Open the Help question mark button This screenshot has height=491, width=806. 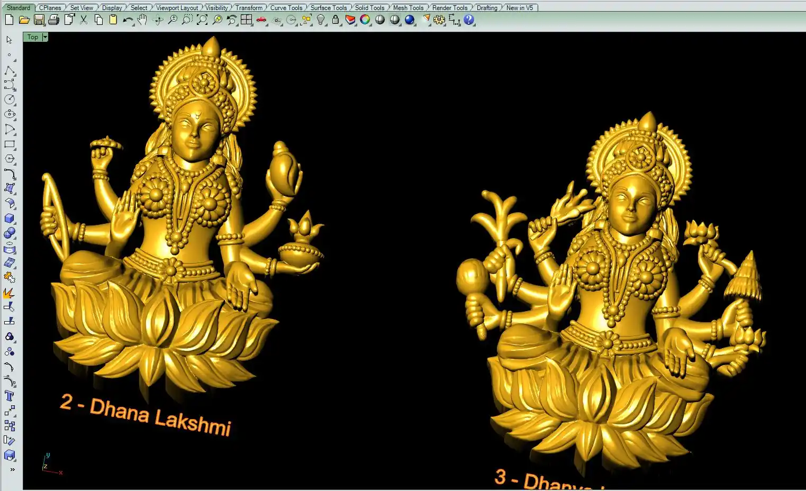[x=469, y=20]
